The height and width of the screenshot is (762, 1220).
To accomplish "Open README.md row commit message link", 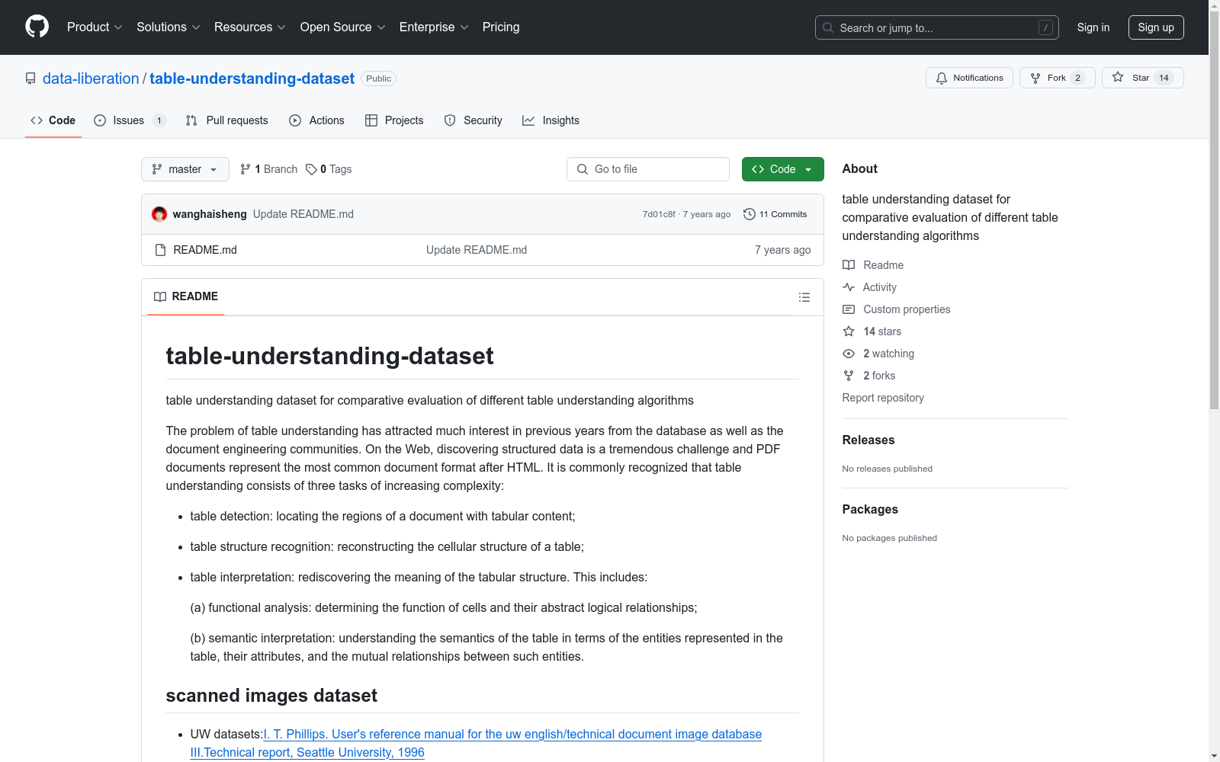I will tap(477, 250).
